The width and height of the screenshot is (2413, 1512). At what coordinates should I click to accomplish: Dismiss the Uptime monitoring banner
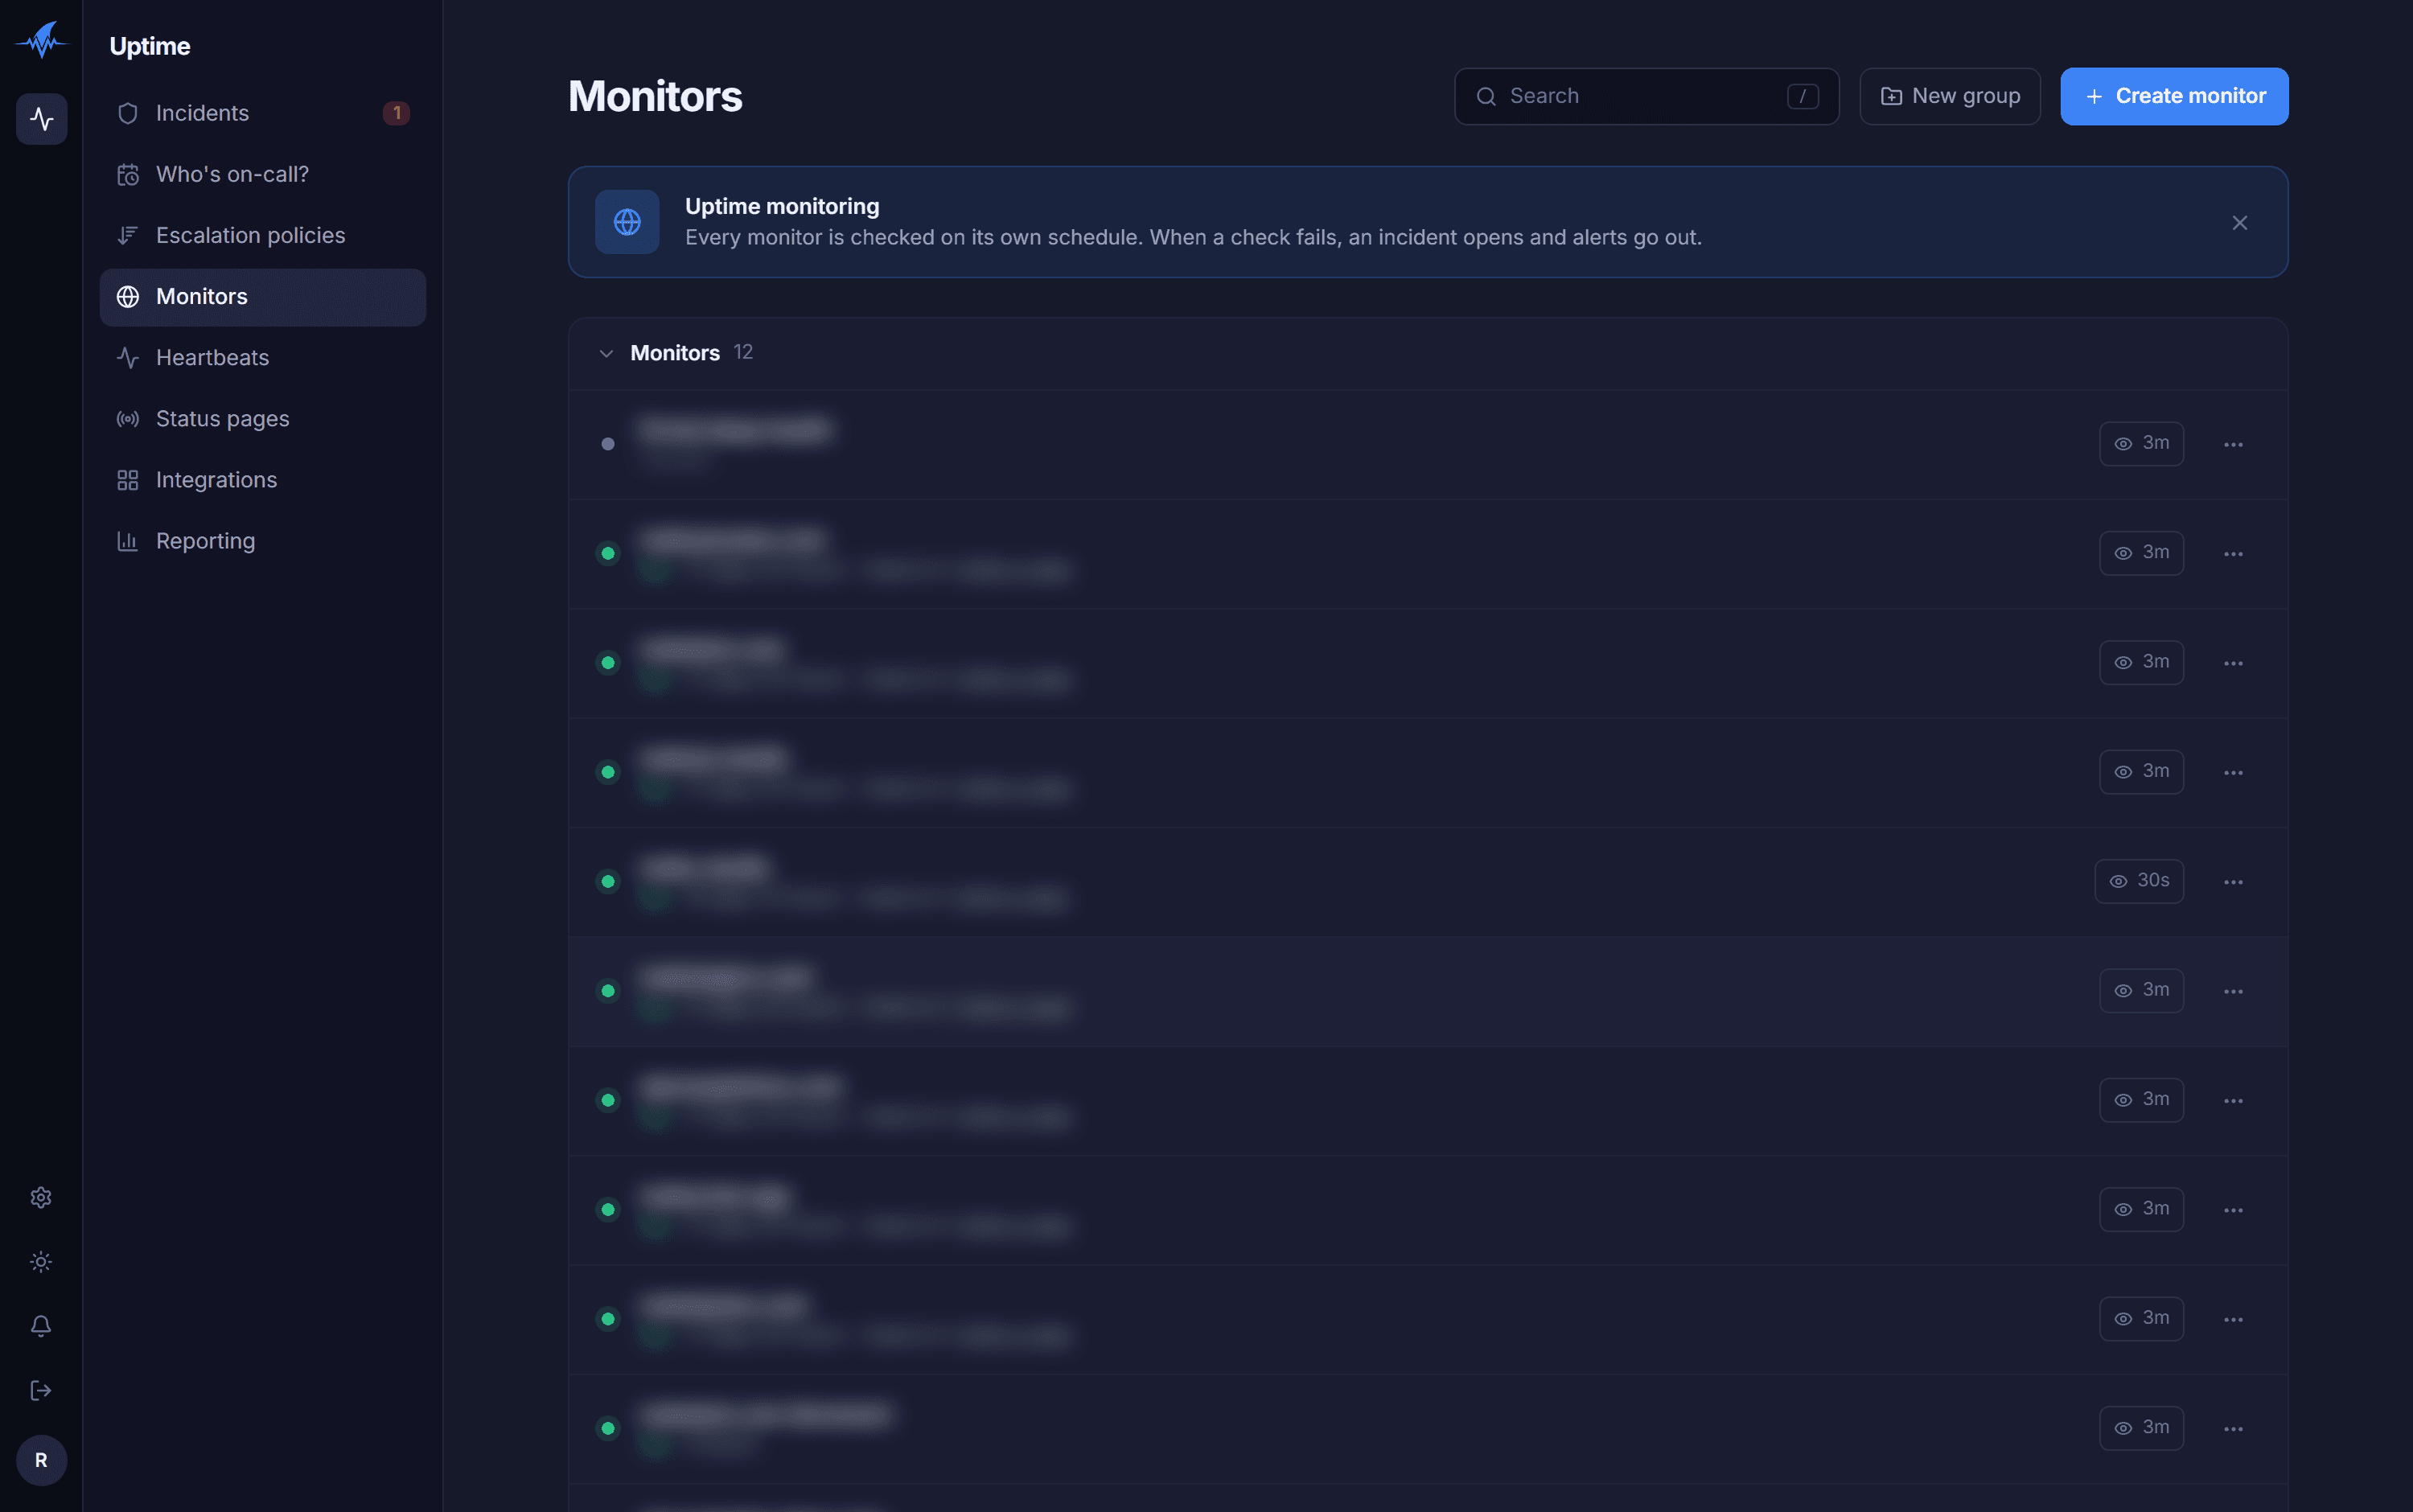point(2240,222)
